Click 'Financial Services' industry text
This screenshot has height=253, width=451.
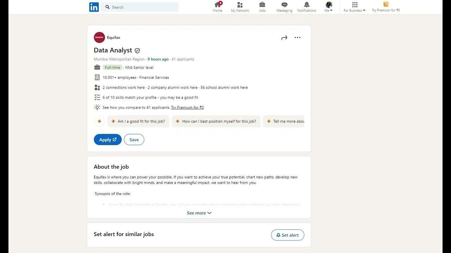[154, 77]
